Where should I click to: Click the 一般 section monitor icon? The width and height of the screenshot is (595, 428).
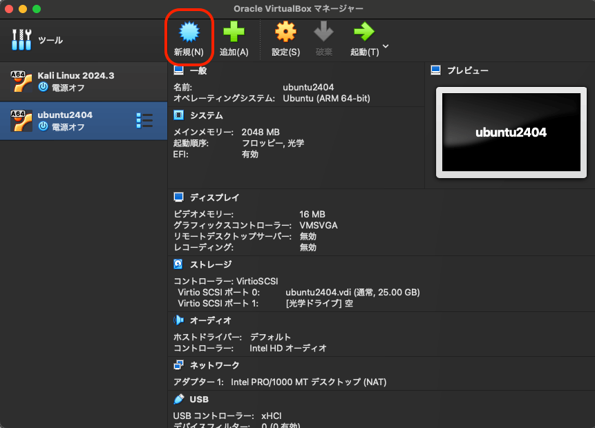(178, 70)
